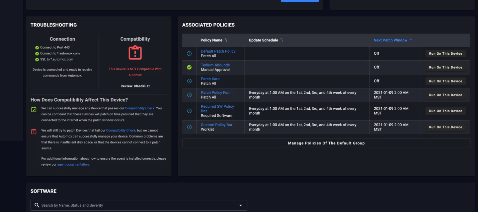This screenshot has width=478, height=212.
Task: Sort by Update Schedule arrows icon
Action: click(281, 40)
